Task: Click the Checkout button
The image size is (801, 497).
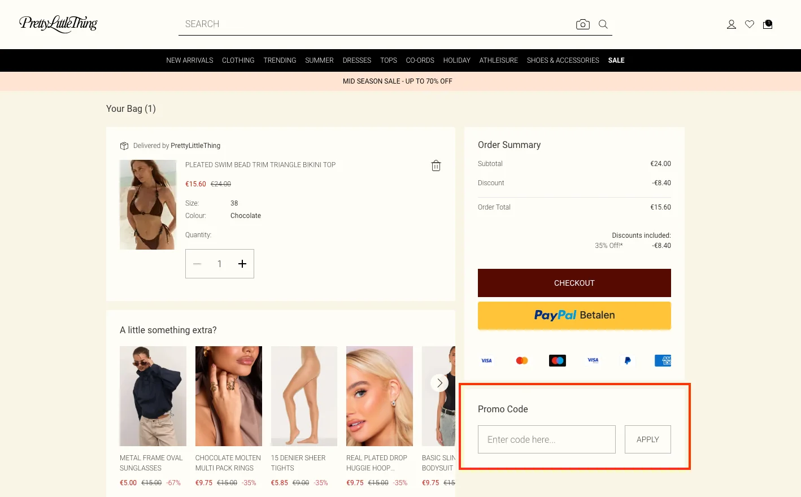Action: [574, 283]
